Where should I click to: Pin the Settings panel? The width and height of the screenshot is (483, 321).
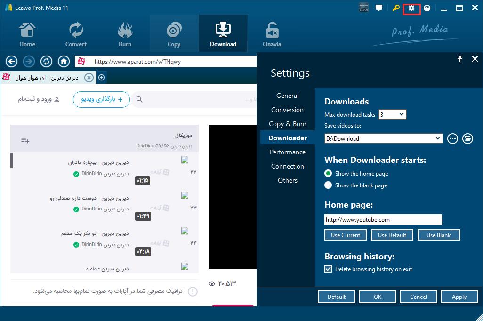460,58
